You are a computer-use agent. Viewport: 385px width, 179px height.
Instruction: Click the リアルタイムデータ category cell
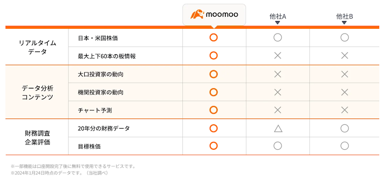(37, 47)
